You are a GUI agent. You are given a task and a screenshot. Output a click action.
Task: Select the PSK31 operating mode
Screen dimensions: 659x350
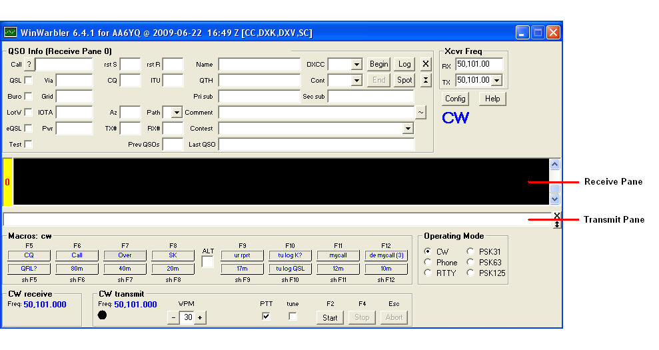[x=470, y=251]
